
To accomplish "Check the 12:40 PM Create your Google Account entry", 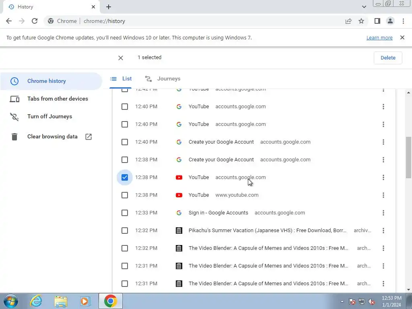I will point(125,142).
